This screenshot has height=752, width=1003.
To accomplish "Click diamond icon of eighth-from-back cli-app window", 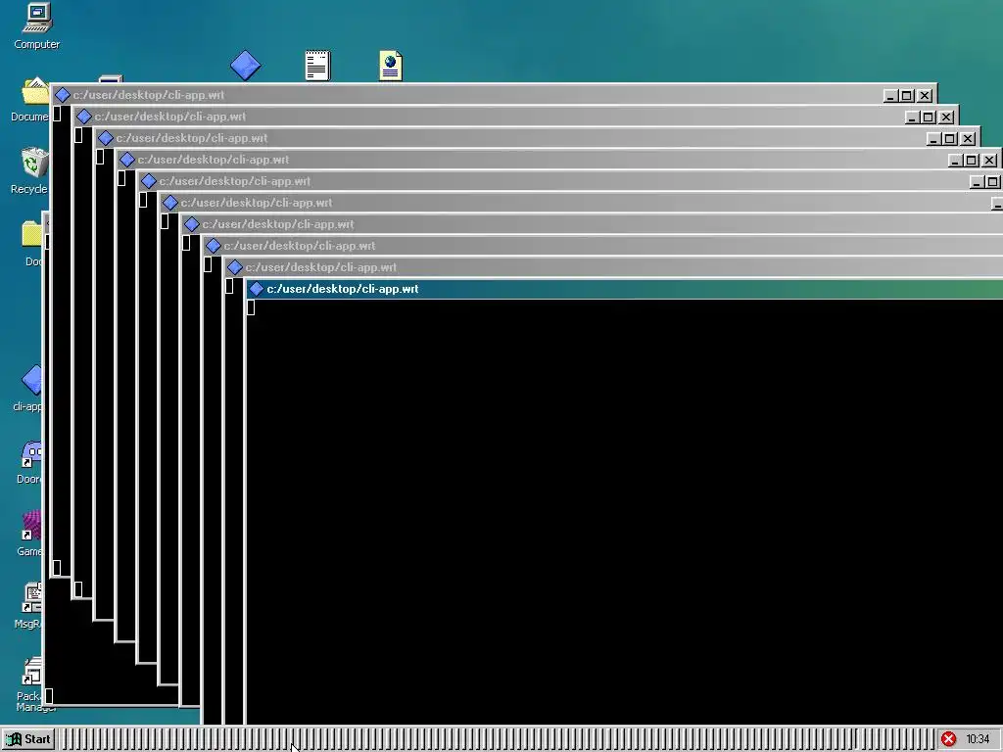I will [214, 246].
